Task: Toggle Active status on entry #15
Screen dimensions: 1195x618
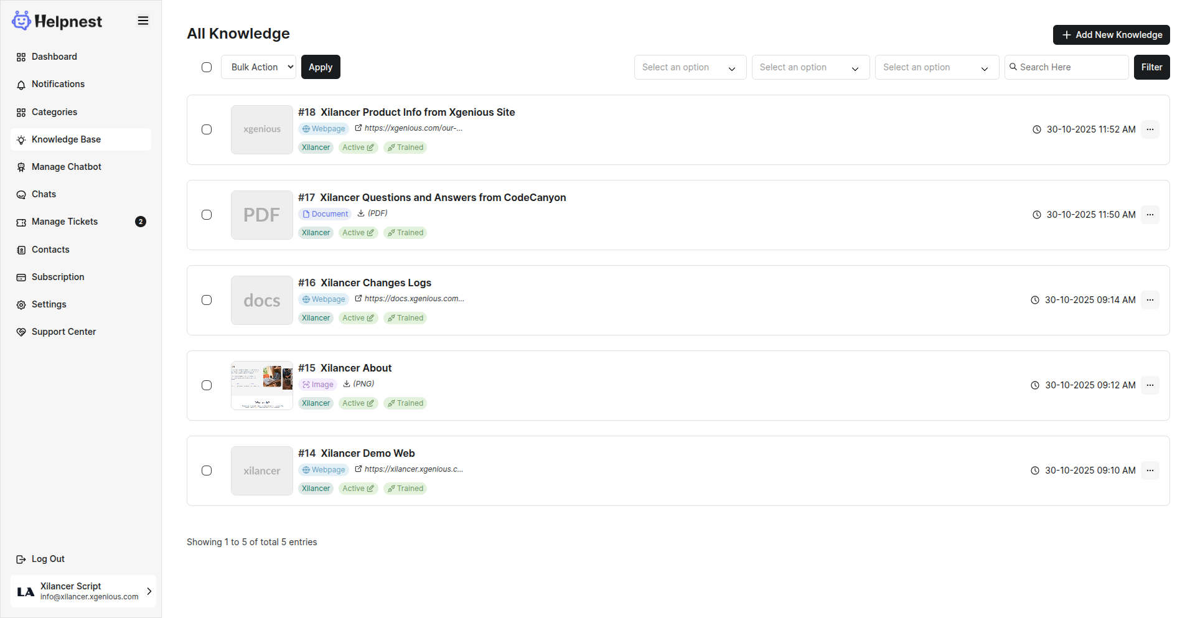Action: click(x=358, y=403)
